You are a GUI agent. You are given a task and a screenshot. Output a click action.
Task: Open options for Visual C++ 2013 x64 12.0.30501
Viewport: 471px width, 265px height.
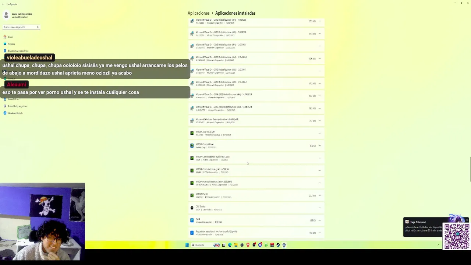[319, 46]
